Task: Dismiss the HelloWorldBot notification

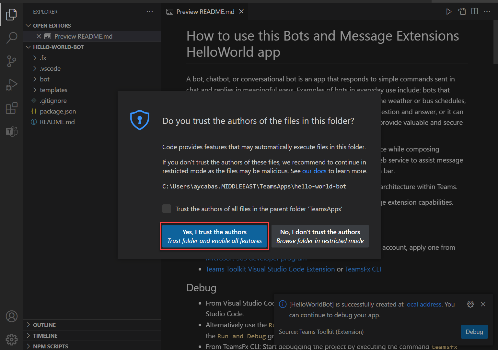Action: pyautogui.click(x=483, y=304)
